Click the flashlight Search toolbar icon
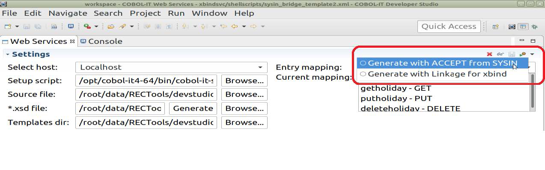This screenshot has width=545, height=170. coord(122,26)
